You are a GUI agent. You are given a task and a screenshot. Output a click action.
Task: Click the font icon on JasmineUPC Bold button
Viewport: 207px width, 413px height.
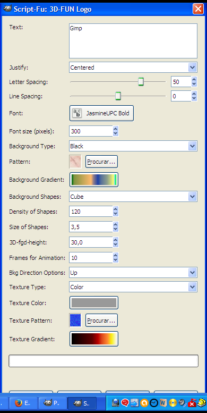click(77, 113)
